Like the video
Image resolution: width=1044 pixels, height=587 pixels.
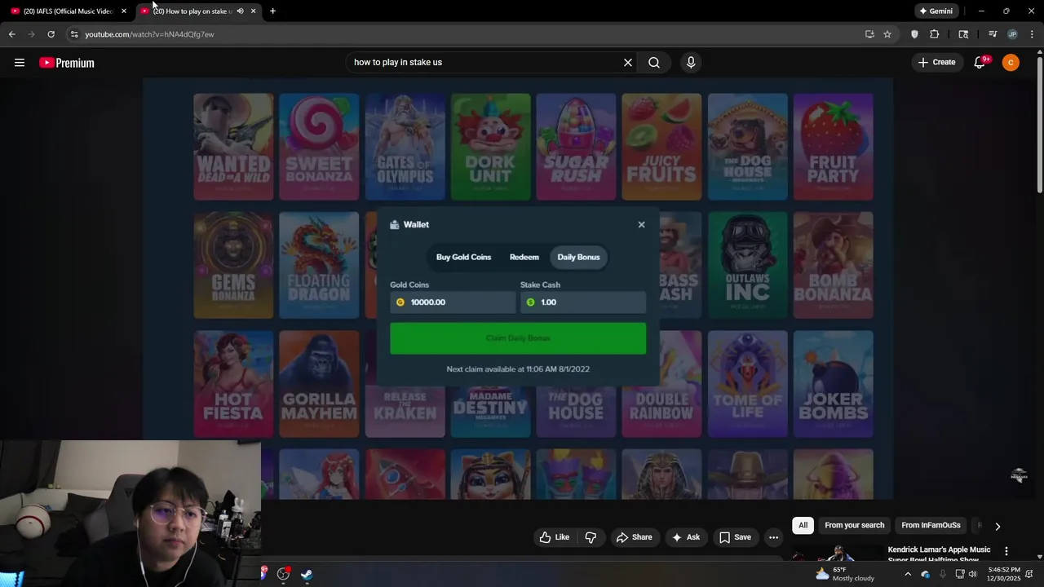(x=555, y=537)
